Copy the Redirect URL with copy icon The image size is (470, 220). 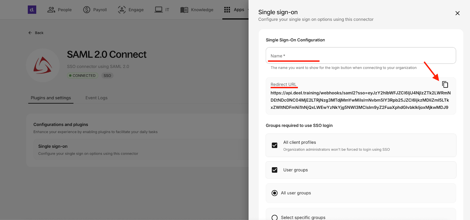coord(445,85)
